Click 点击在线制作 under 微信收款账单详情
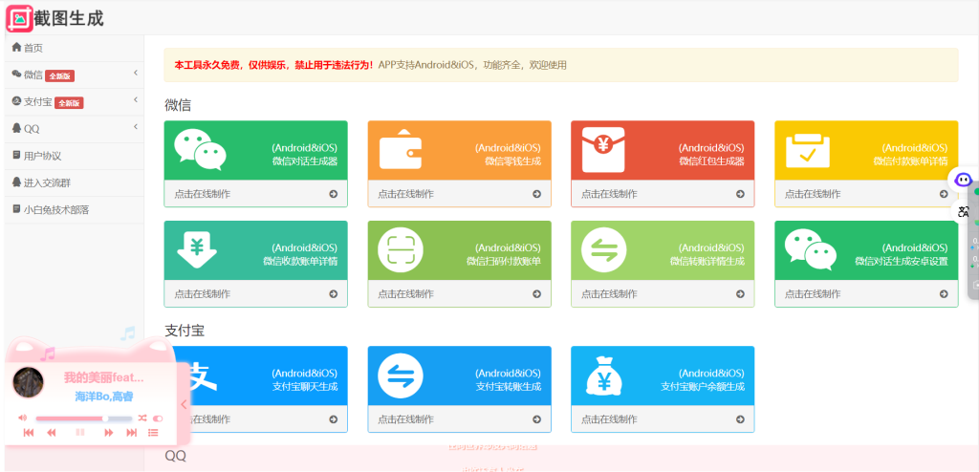This screenshot has height=472, width=979. pyautogui.click(x=203, y=294)
